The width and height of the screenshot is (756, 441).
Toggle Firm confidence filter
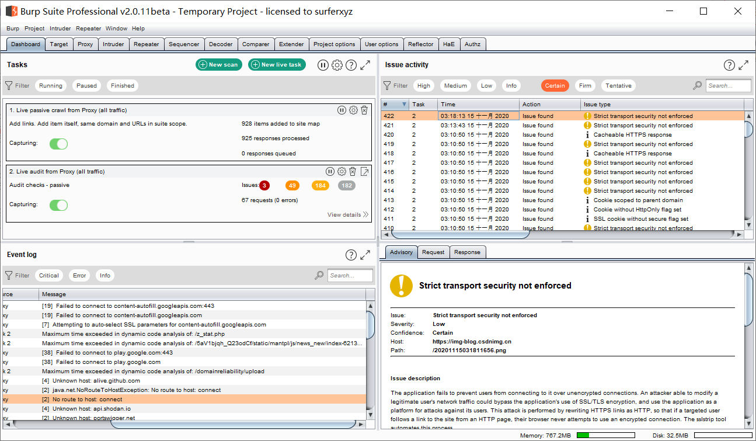click(x=586, y=86)
